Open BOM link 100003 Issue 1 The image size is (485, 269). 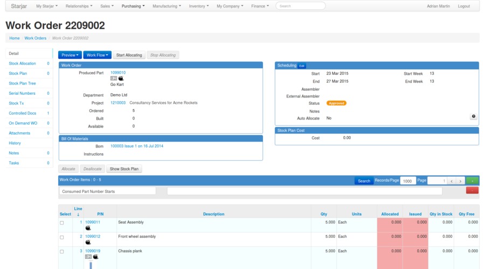tap(137, 146)
